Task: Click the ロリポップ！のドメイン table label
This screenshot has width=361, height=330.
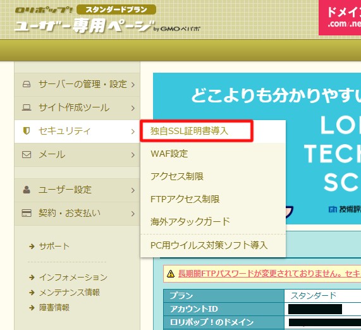Action: (224, 322)
